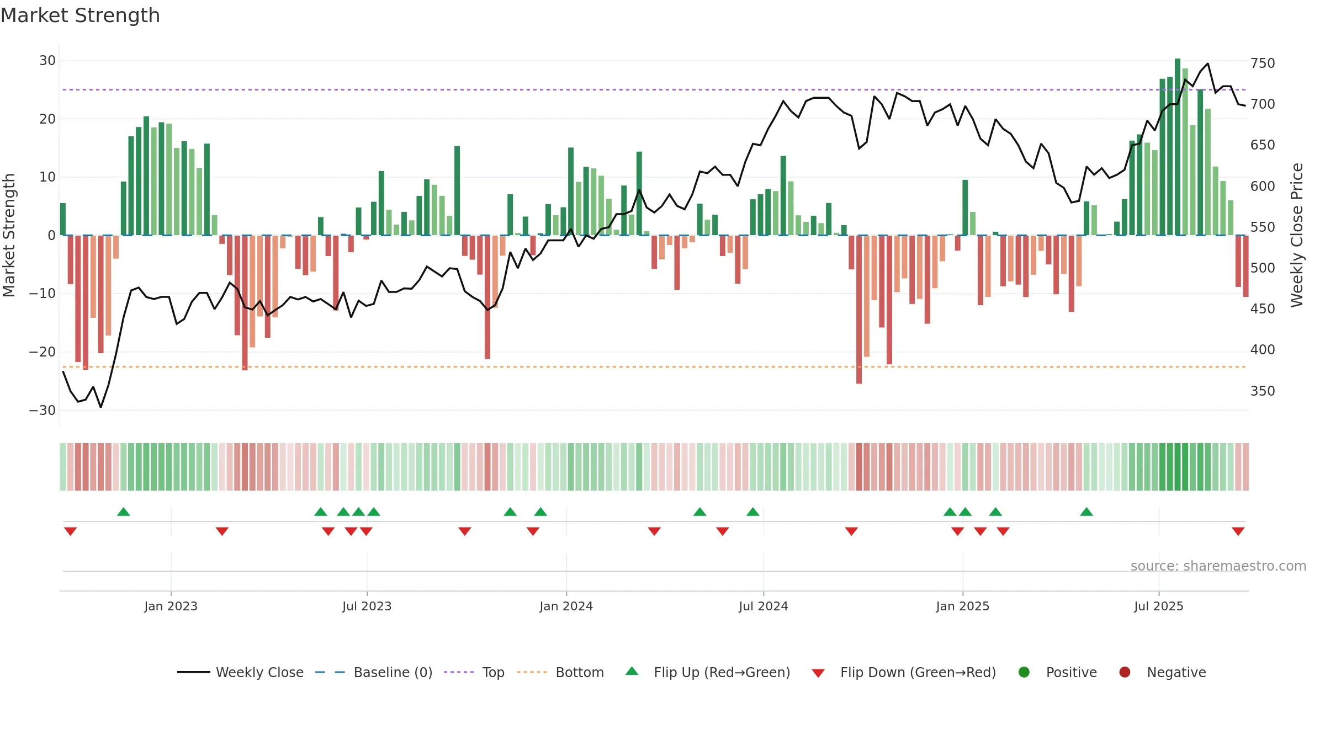
Task: Toggle the Positive legend entry
Action: (x=1057, y=672)
